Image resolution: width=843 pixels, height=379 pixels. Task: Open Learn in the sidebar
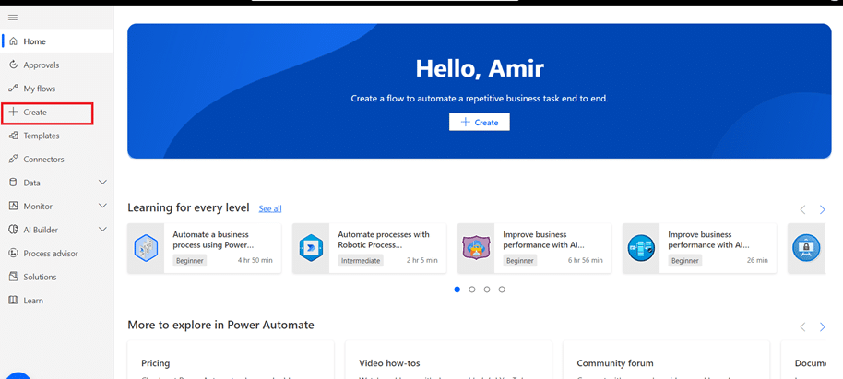coord(56,301)
